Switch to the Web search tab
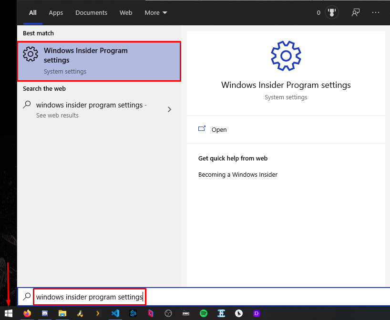 coord(126,13)
